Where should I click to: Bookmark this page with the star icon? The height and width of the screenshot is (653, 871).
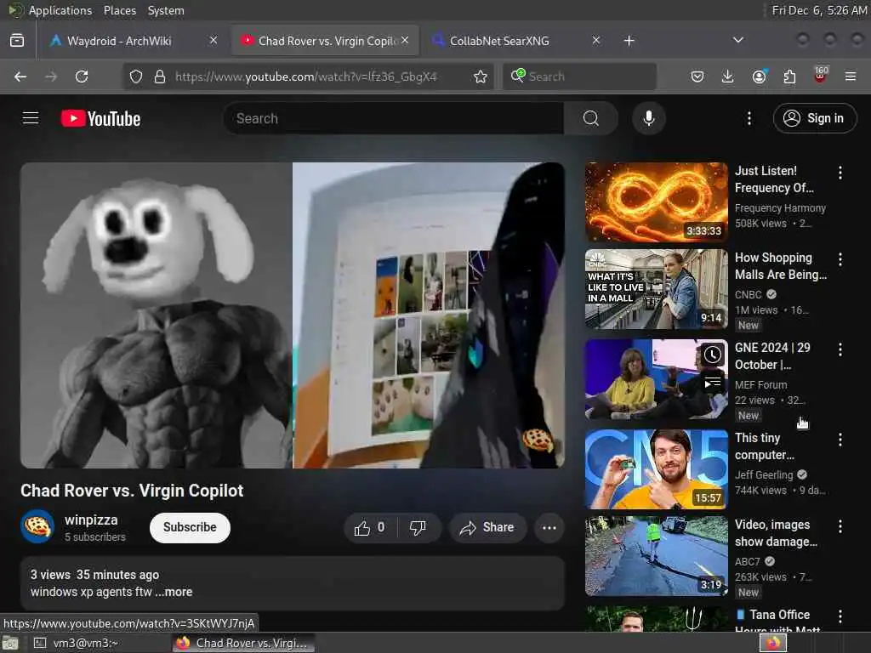point(481,77)
